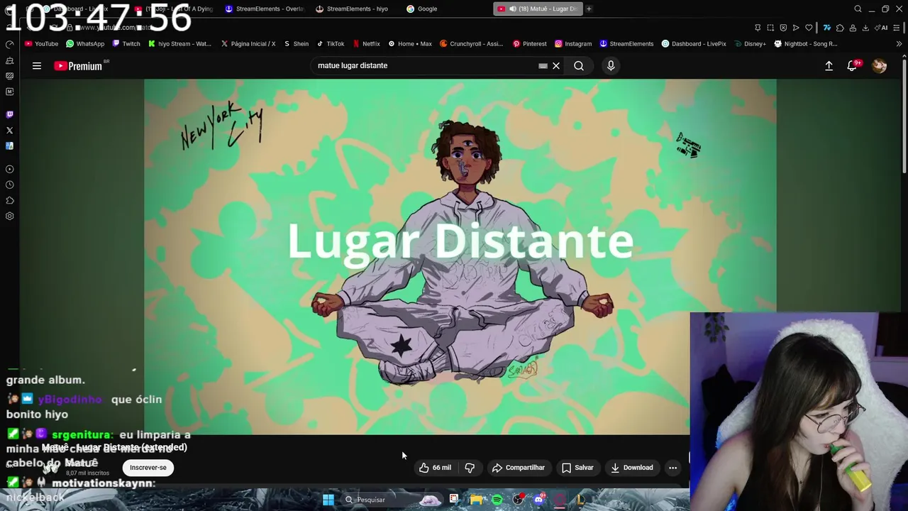Open StreamElements bookmark in bookmarks bar
908x511 pixels.
point(626,44)
